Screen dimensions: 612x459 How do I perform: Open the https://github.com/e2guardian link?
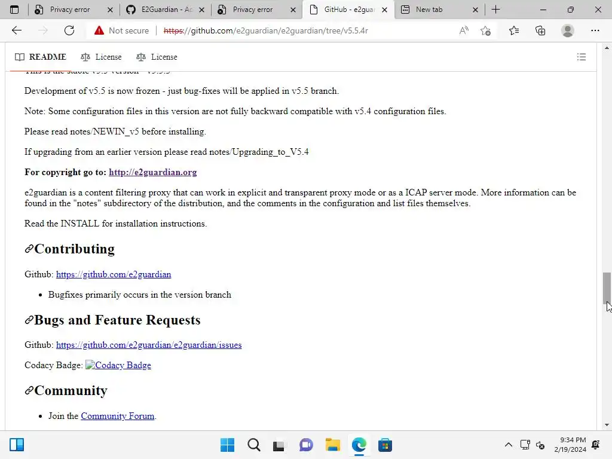(114, 274)
